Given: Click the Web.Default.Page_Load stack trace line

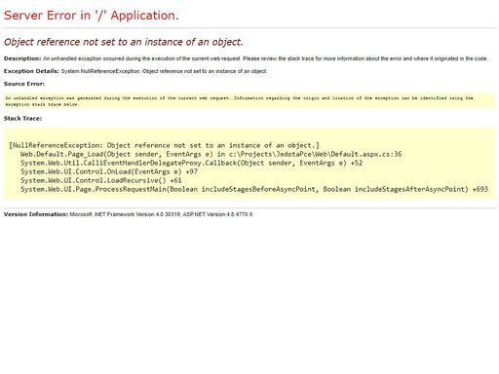Looking at the screenshot, I should (211, 154).
